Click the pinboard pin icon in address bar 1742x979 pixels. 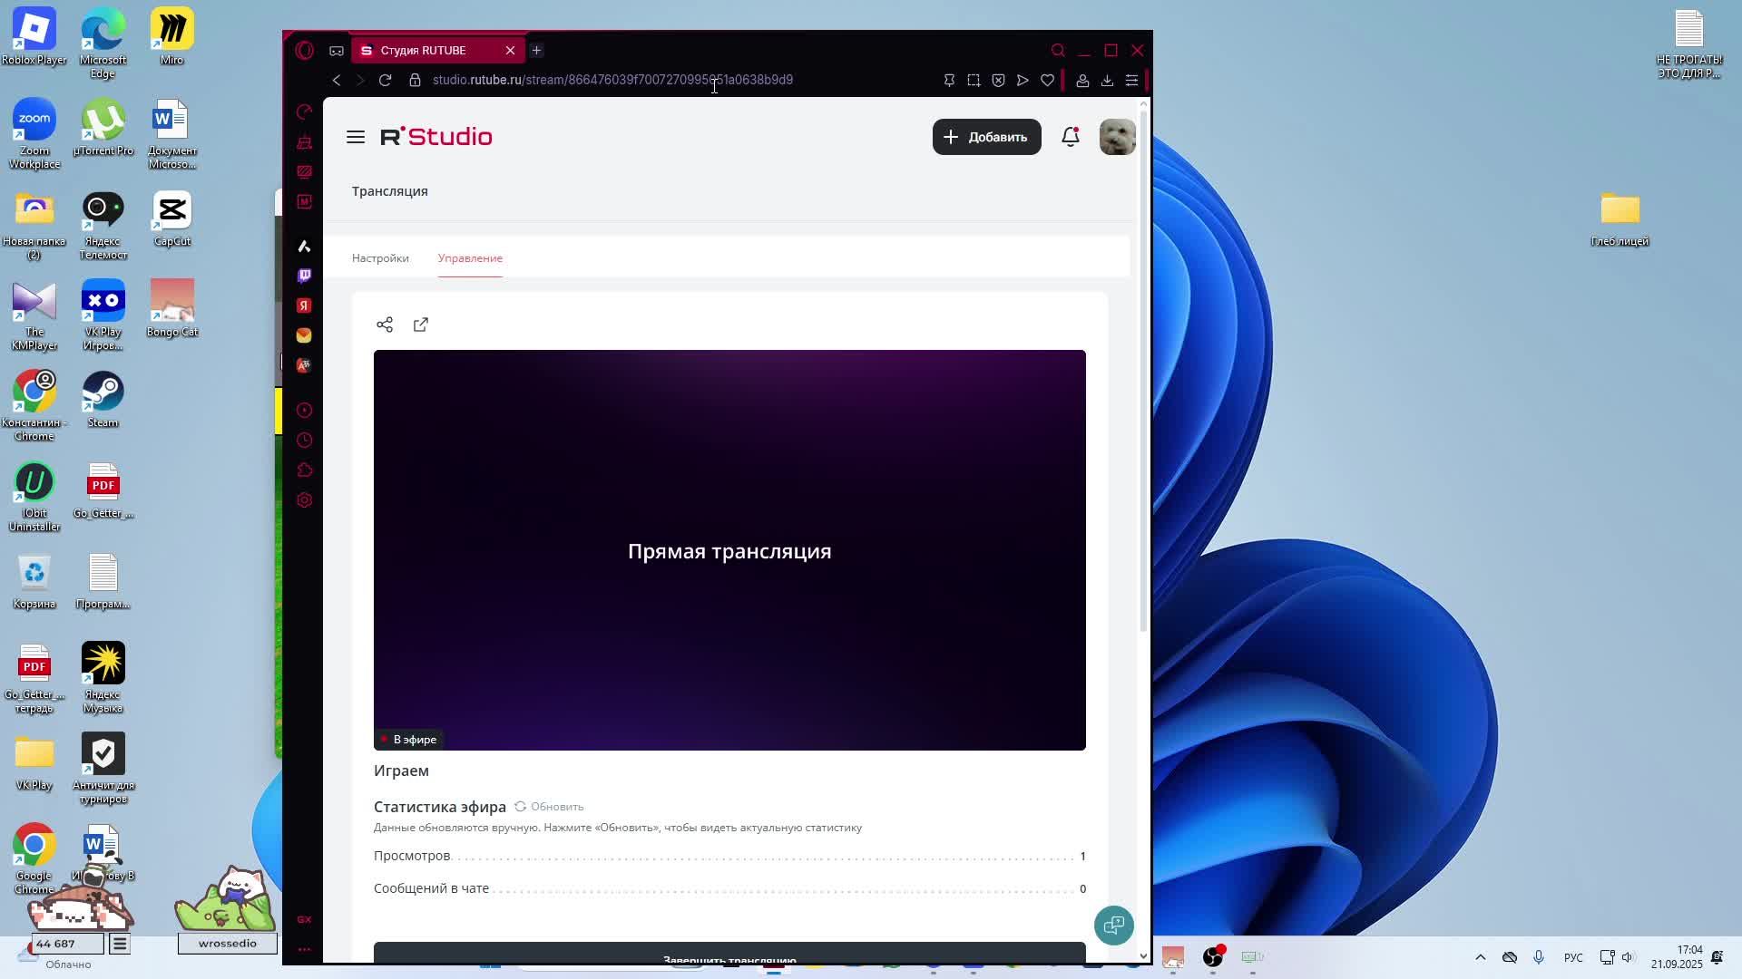(949, 81)
